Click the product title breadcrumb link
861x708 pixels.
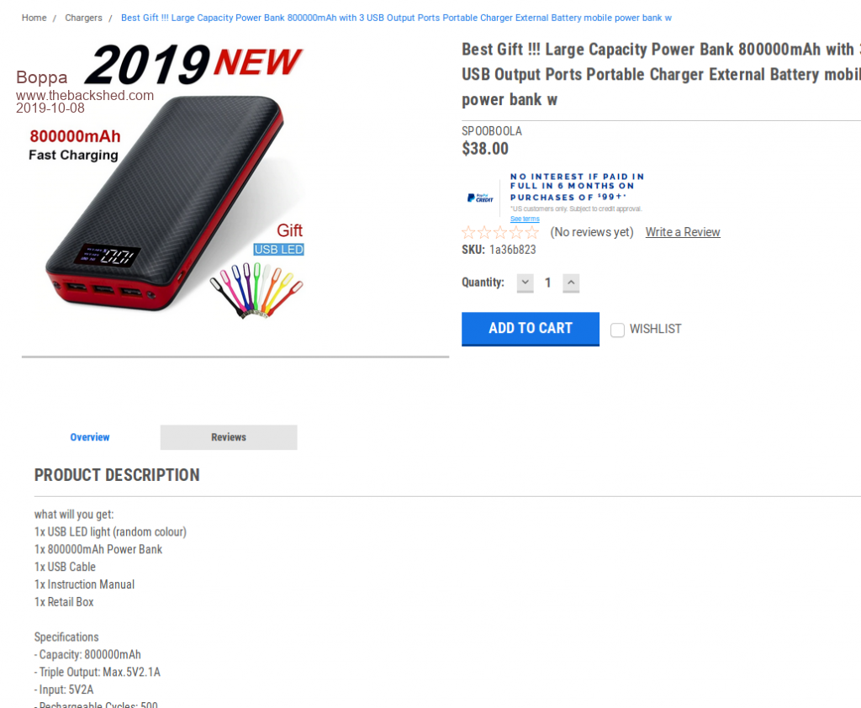(396, 18)
